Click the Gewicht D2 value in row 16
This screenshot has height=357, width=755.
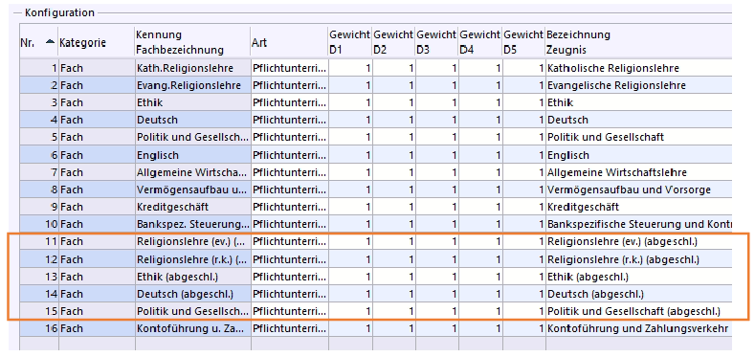click(393, 328)
